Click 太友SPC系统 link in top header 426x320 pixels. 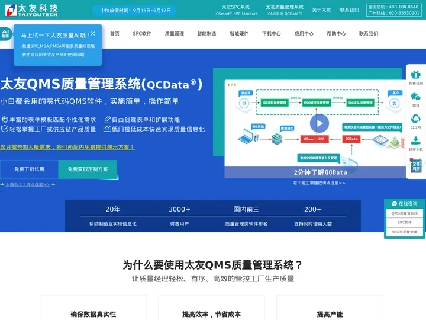point(235,10)
